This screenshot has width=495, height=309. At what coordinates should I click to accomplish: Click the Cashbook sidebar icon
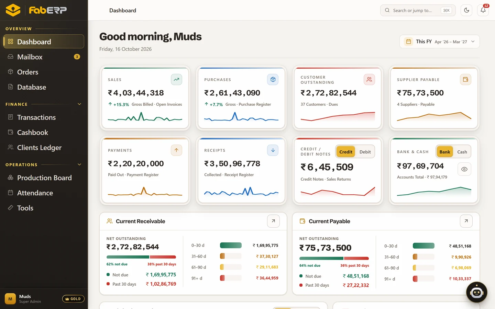pyautogui.click(x=11, y=132)
